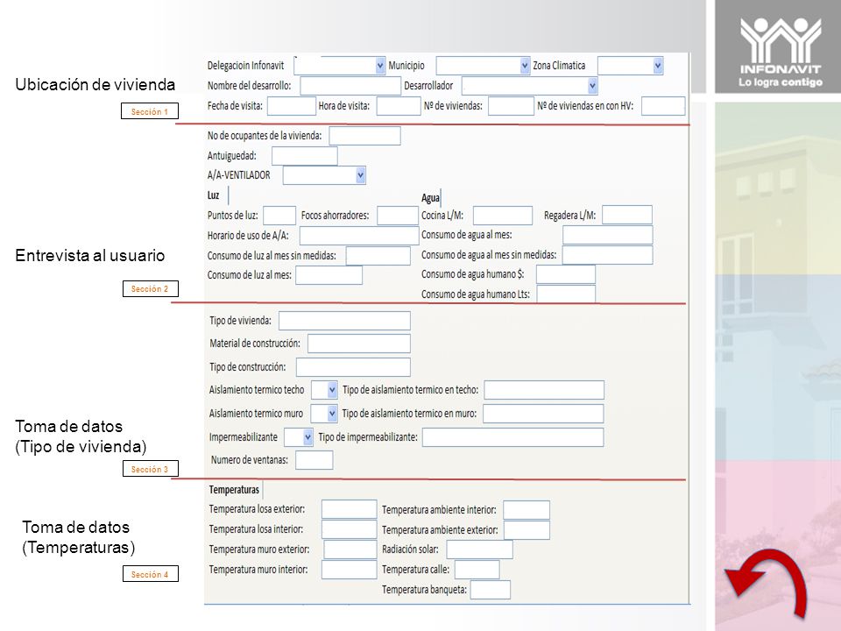The height and width of the screenshot is (631, 841).
Task: Click the Radiación solar field
Action: pos(479,549)
